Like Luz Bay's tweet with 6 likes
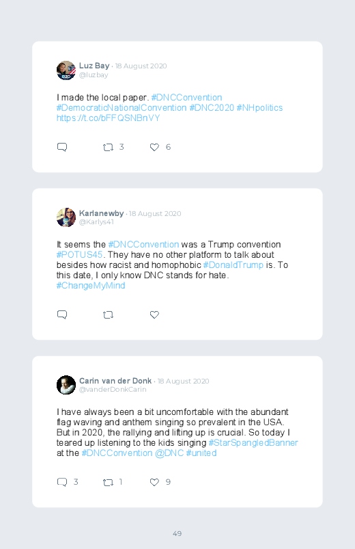 pos(154,148)
